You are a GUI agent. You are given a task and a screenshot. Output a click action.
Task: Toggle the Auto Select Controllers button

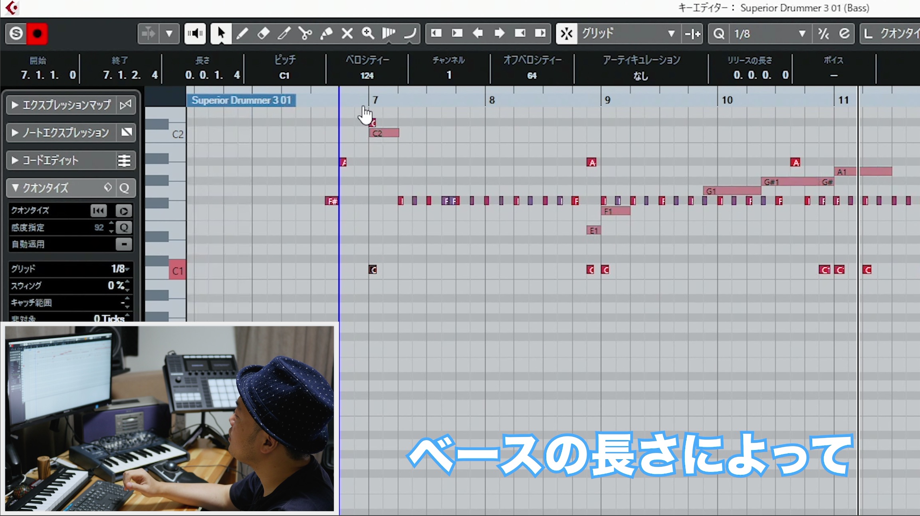148,34
